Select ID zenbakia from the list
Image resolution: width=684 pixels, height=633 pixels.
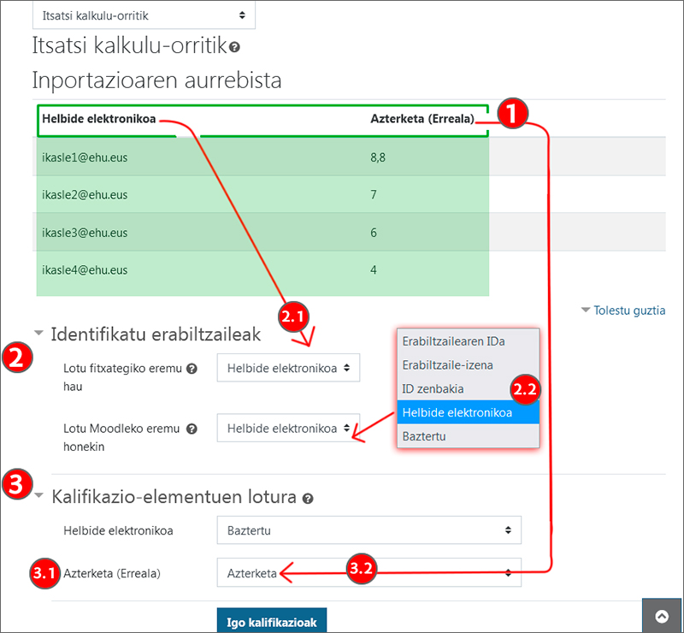433,389
